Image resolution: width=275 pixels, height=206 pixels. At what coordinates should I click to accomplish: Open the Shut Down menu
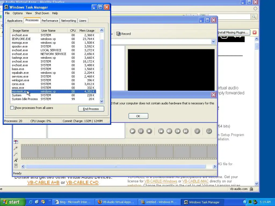[x=42, y=13]
